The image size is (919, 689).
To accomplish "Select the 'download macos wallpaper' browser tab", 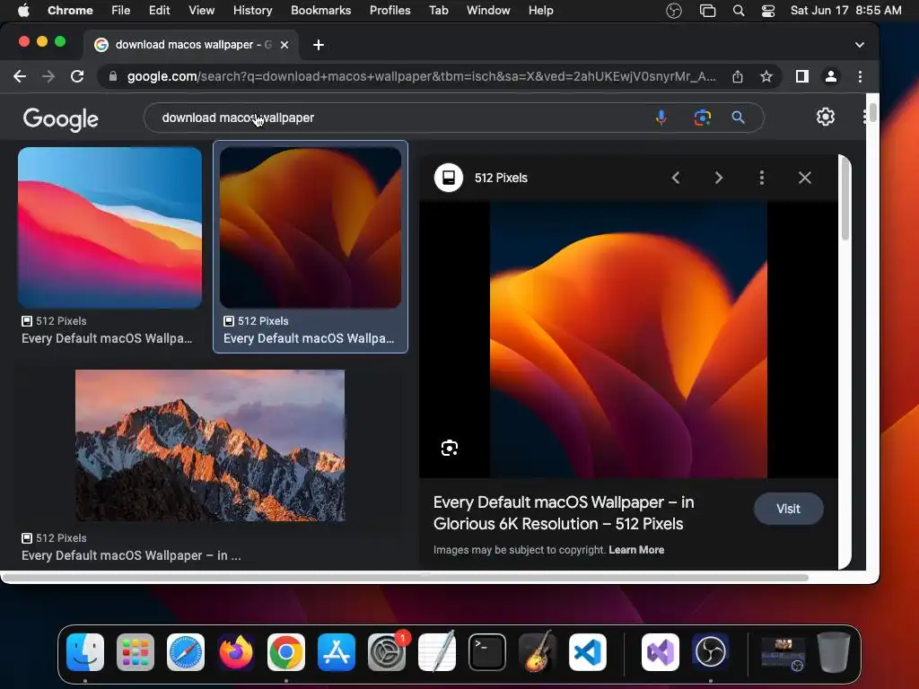I will pyautogui.click(x=190, y=45).
